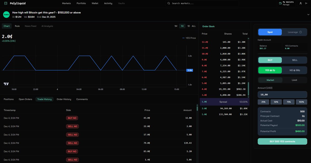The image size is (311, 163).
Task: Open the Activity nav item
Action: pyautogui.click(x=108, y=3)
